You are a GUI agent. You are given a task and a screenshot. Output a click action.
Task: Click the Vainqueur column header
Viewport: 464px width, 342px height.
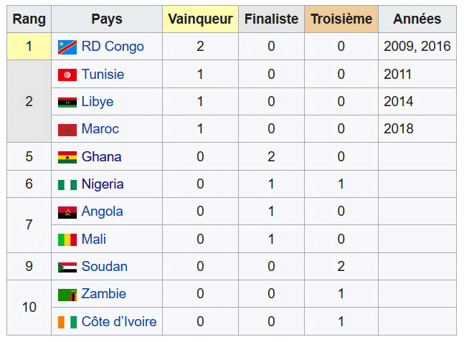(x=200, y=19)
